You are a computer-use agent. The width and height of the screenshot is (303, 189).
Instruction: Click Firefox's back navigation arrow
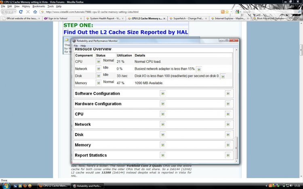pyautogui.click(x=4, y=12)
